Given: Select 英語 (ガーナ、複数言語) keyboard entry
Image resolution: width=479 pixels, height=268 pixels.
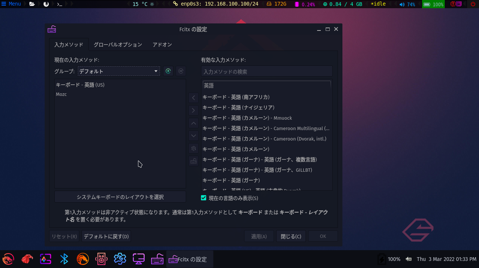Looking at the screenshot, I should point(266,159).
